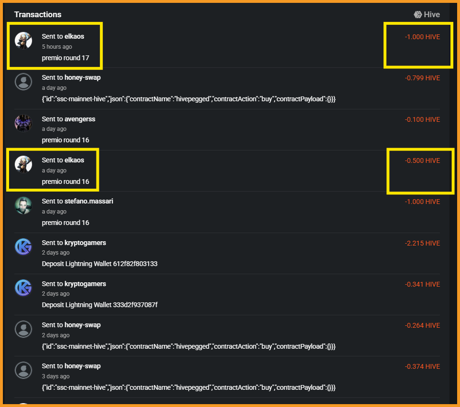Visit the stefano.massari account link
This screenshot has width=460, height=407.
click(88, 201)
